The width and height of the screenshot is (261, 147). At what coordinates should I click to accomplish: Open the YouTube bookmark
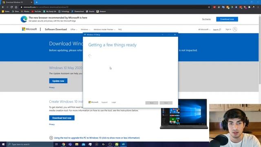click(x=36, y=11)
